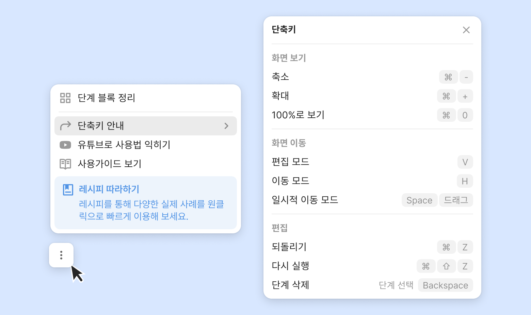Click the shift arrow key in 다시 실행
The width and height of the screenshot is (531, 315).
[x=446, y=266]
